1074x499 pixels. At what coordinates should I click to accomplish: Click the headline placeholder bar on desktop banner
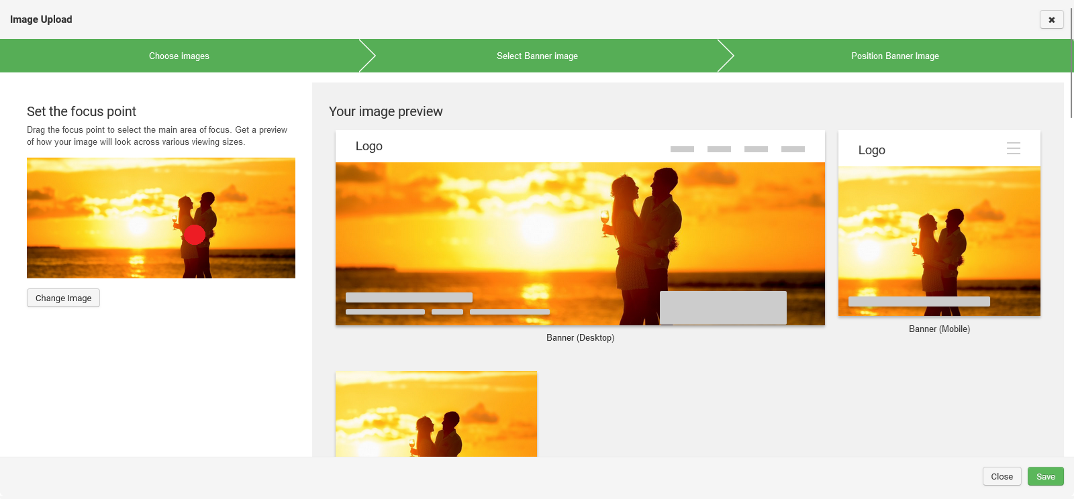[x=409, y=297]
